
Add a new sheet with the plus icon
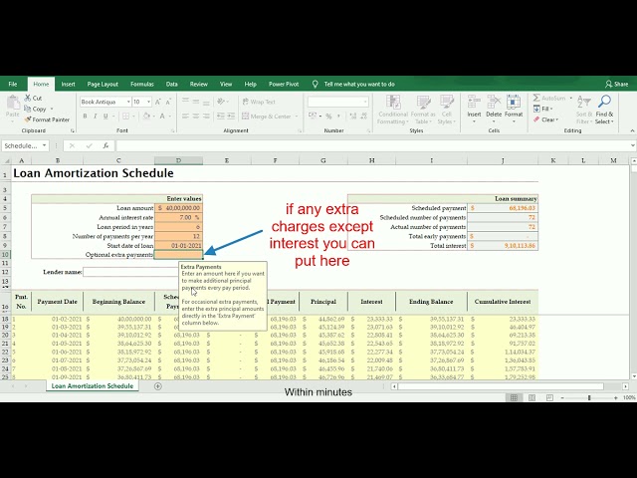tap(158, 386)
